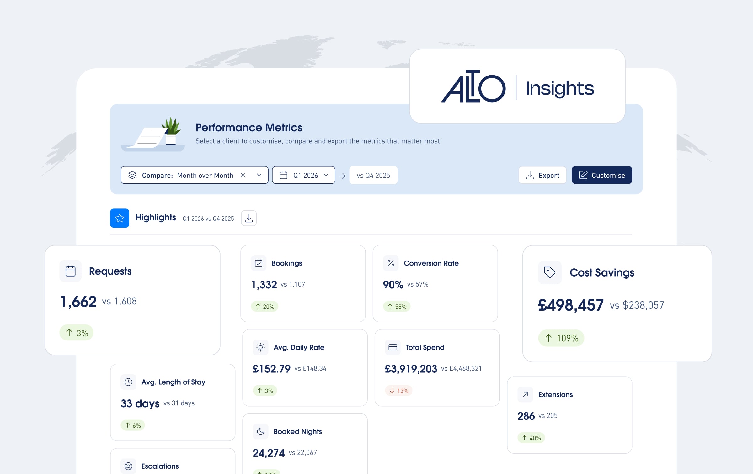Click the Booked Nights moon icon

pos(260,432)
